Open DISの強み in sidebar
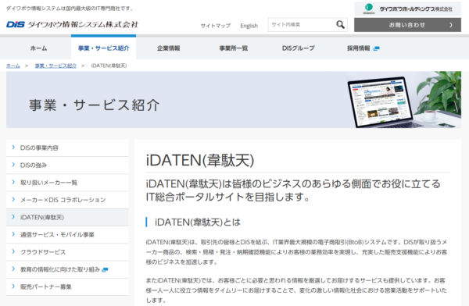This screenshot has width=469, height=306. tap(67, 165)
